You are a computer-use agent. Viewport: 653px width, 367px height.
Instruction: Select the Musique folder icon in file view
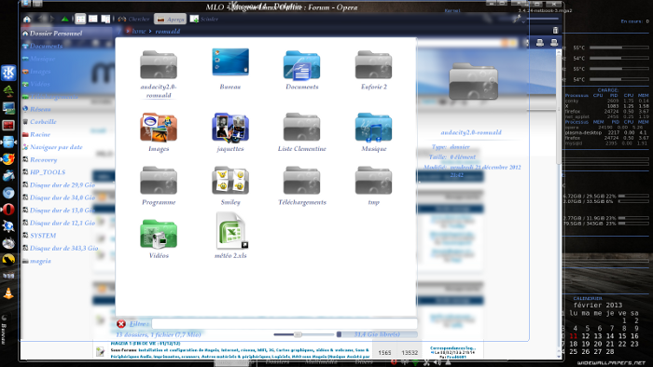click(373, 128)
